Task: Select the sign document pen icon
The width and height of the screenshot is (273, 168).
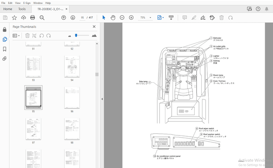Action: click(203, 18)
